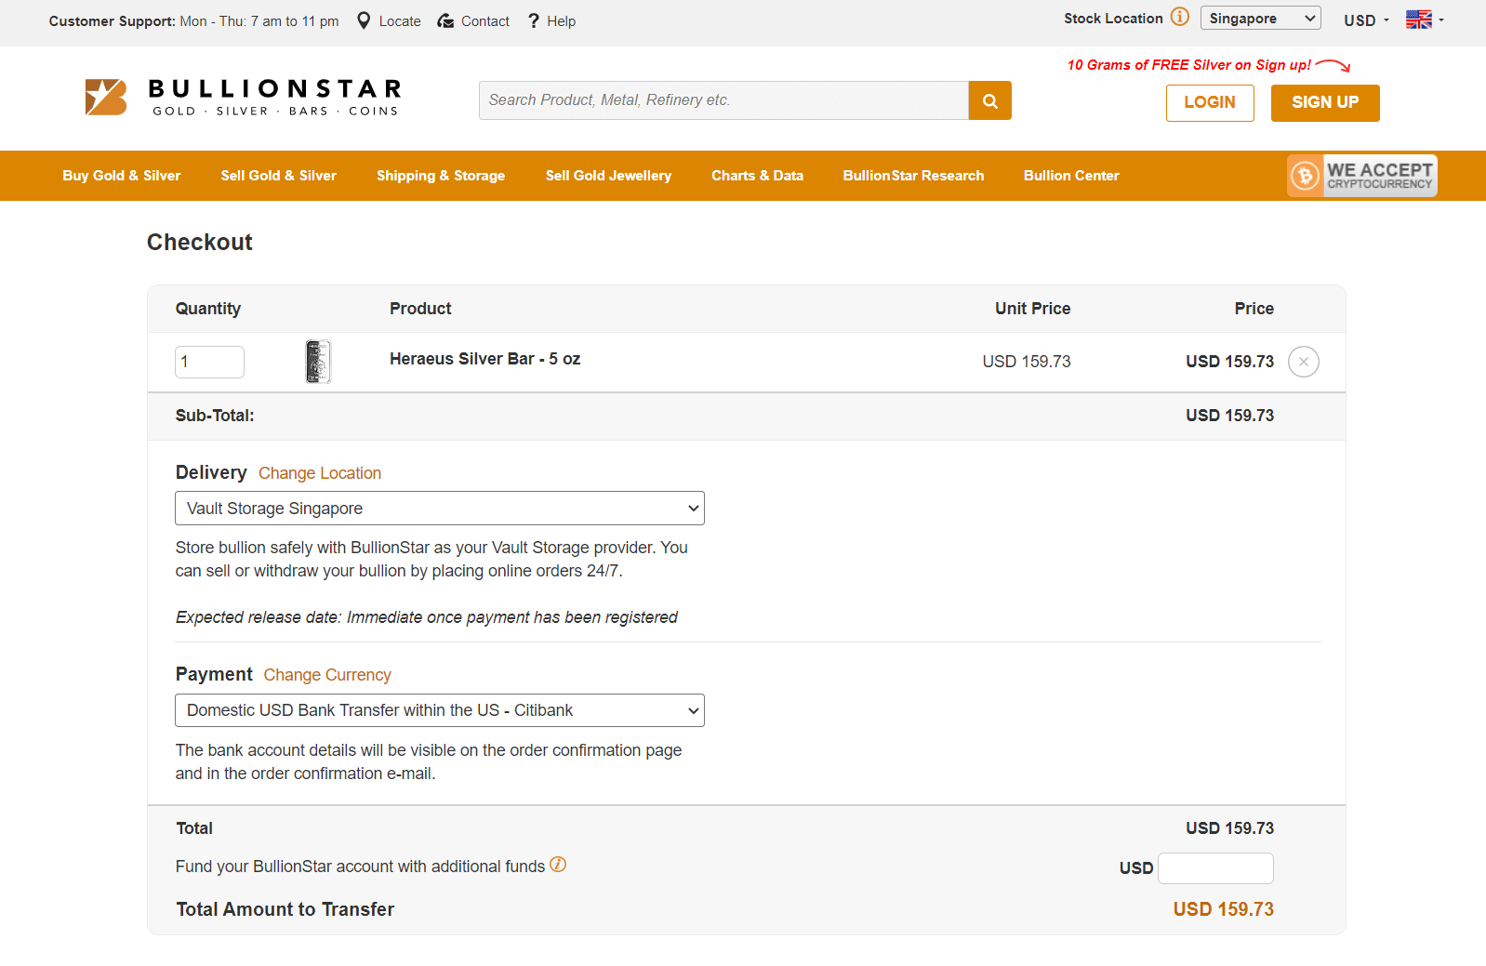
Task: Open the USD currency dropdown
Action: [x=1366, y=20]
